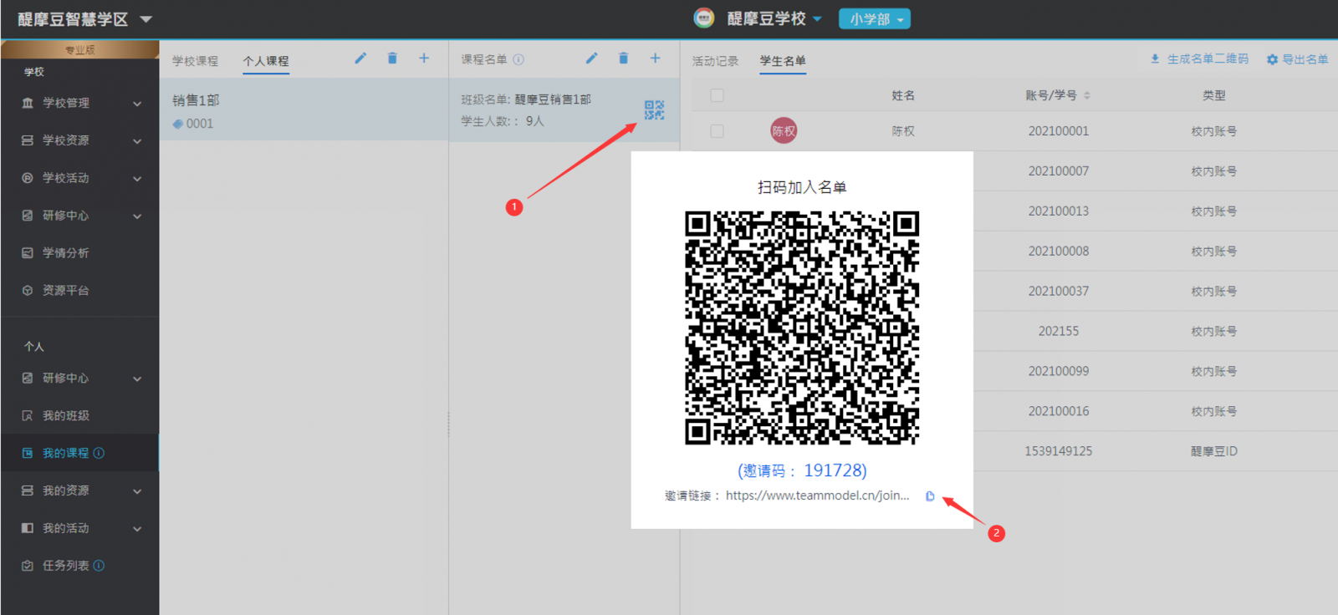Toggle the select-all checkbox in table header

point(717,95)
